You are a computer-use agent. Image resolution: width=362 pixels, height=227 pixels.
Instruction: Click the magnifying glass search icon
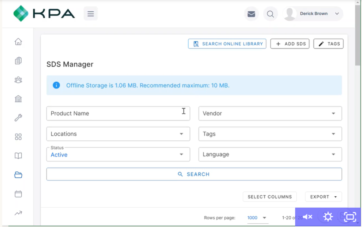point(270,14)
